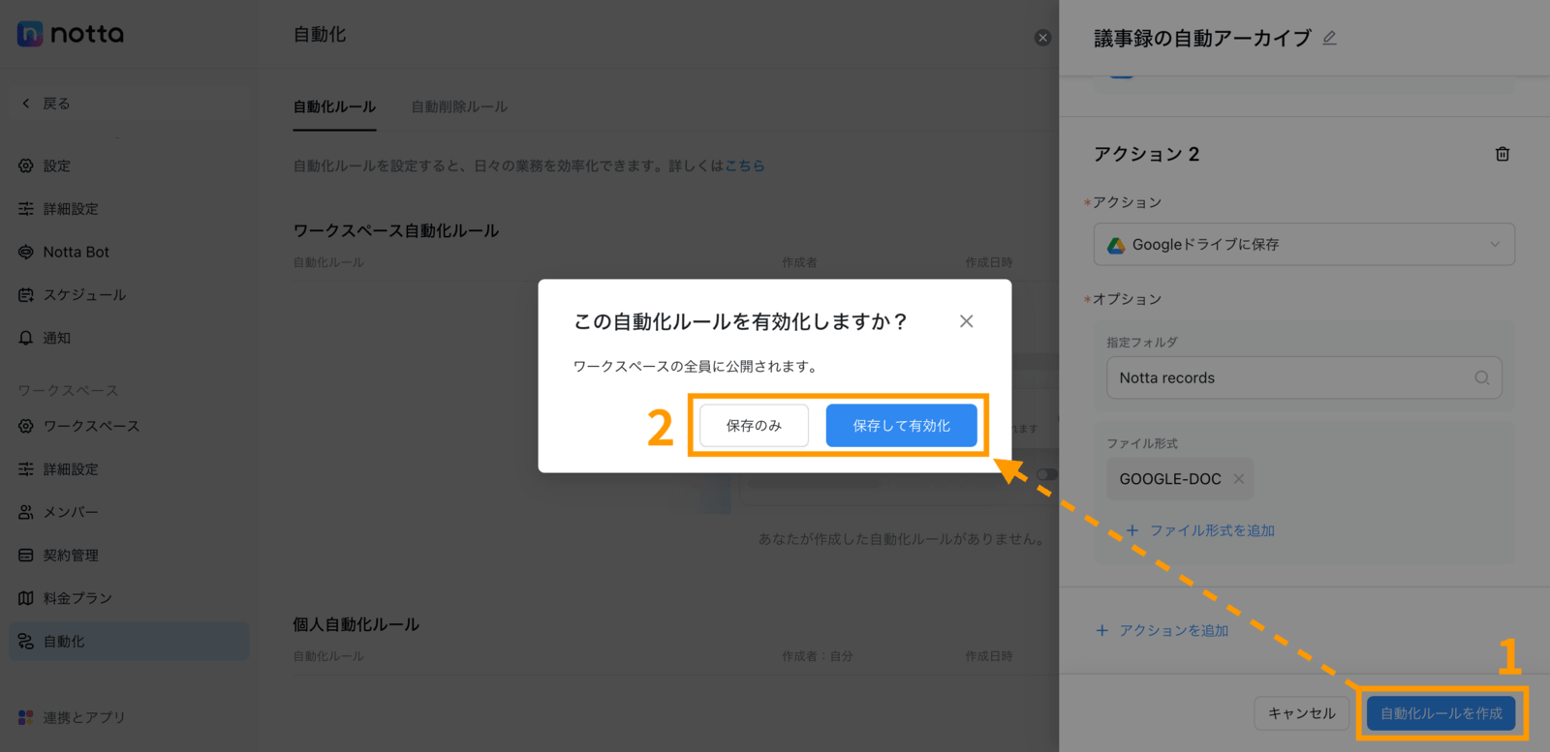Close the side panel with X circle
Image resolution: width=1550 pixels, height=752 pixels.
[1042, 38]
